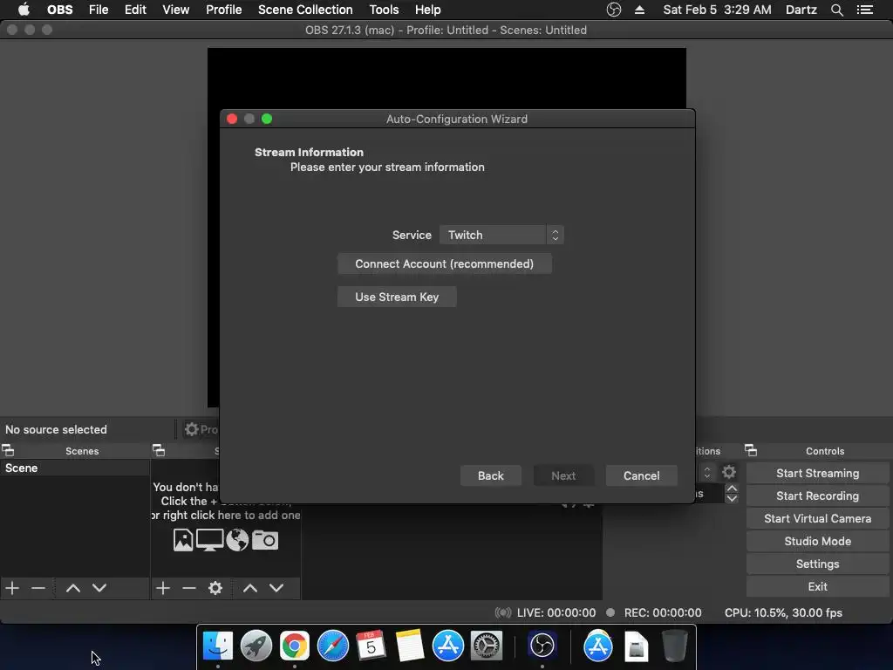Open the Edit menu

click(x=135, y=10)
